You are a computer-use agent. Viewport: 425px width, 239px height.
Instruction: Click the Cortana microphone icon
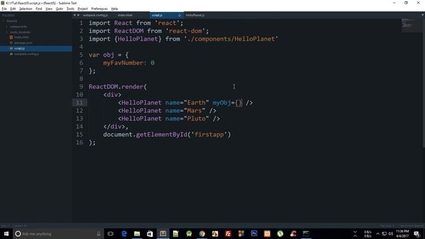(x=99, y=234)
